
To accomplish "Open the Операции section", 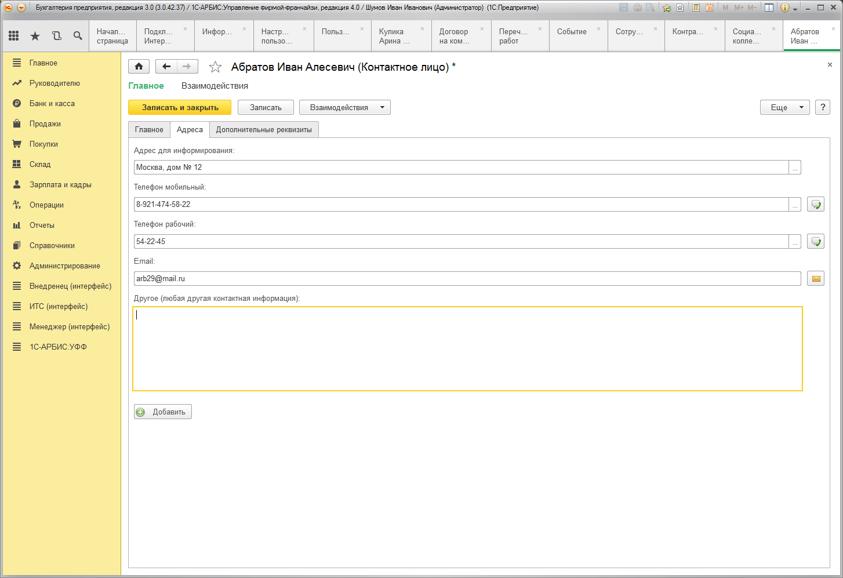I will click(x=62, y=205).
